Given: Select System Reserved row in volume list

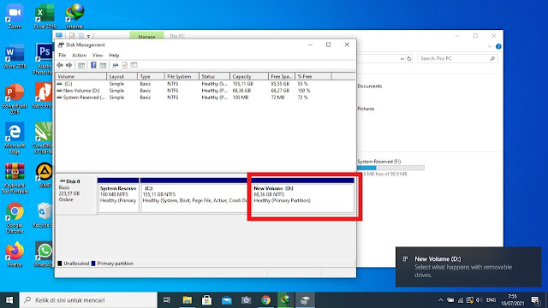Looking at the screenshot, I should [x=205, y=98].
